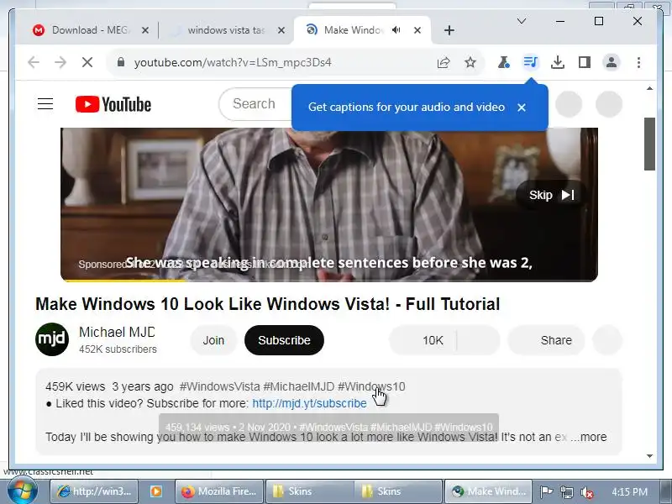Click the muted volume tray icon
672x504 pixels.
pyautogui.click(x=586, y=492)
